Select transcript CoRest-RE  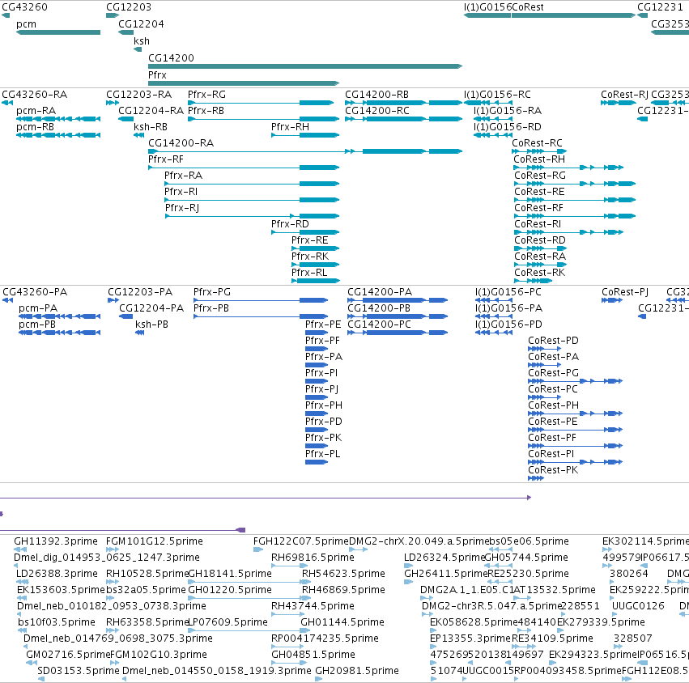575,200
